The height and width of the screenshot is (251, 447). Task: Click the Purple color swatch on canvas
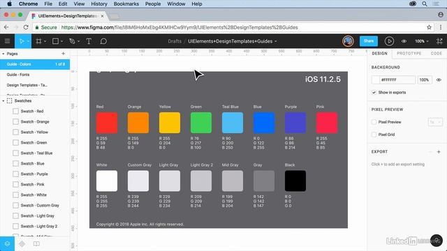click(x=295, y=123)
